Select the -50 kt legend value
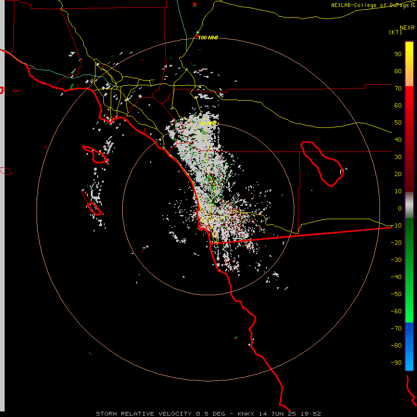 click(x=396, y=294)
